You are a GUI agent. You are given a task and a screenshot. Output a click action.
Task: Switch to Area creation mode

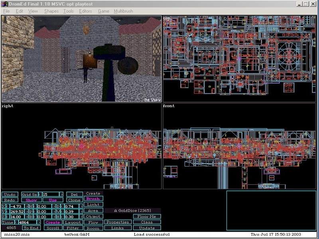(93, 211)
